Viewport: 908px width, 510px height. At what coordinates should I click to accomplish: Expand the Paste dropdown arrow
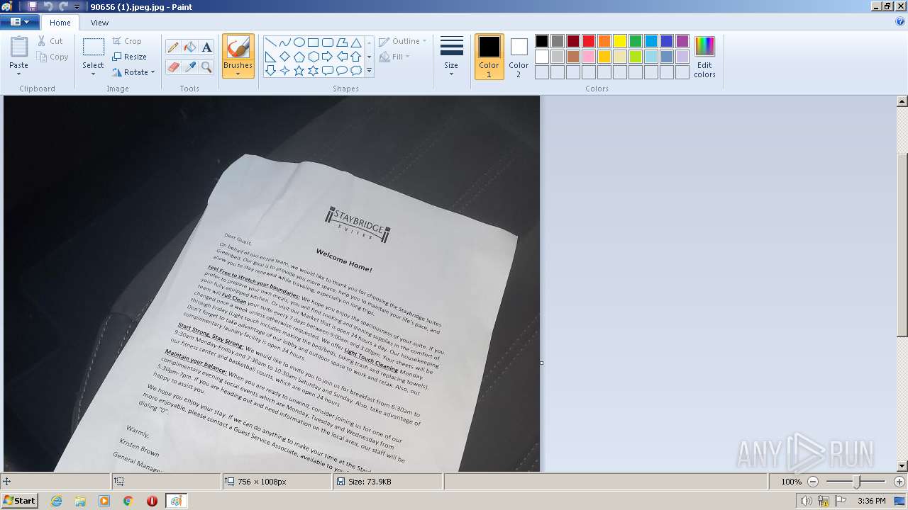tap(19, 74)
